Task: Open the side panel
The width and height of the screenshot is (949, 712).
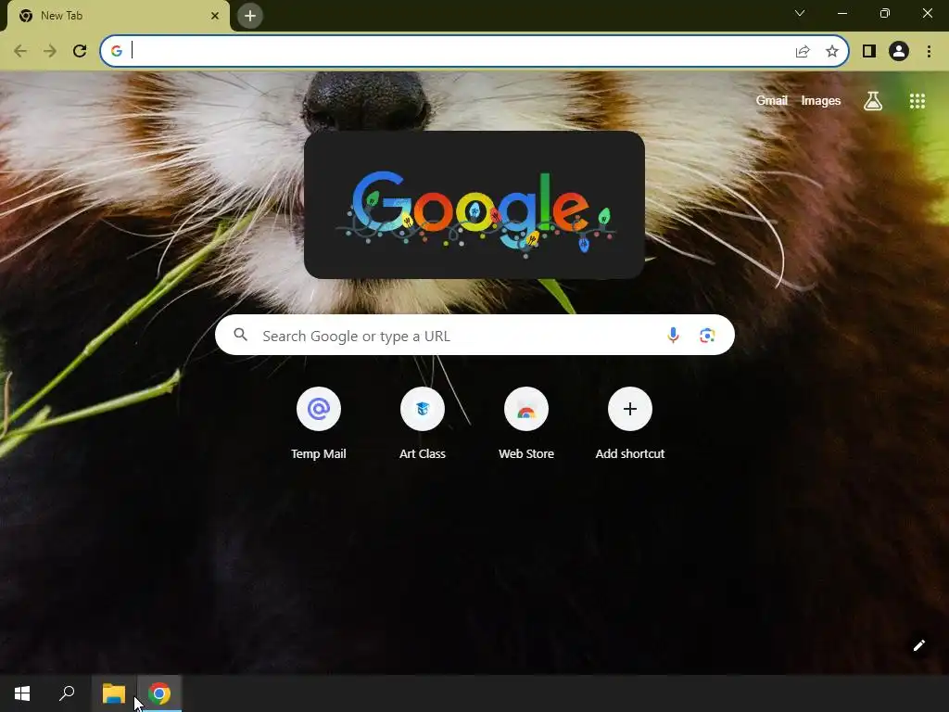Action: click(869, 51)
